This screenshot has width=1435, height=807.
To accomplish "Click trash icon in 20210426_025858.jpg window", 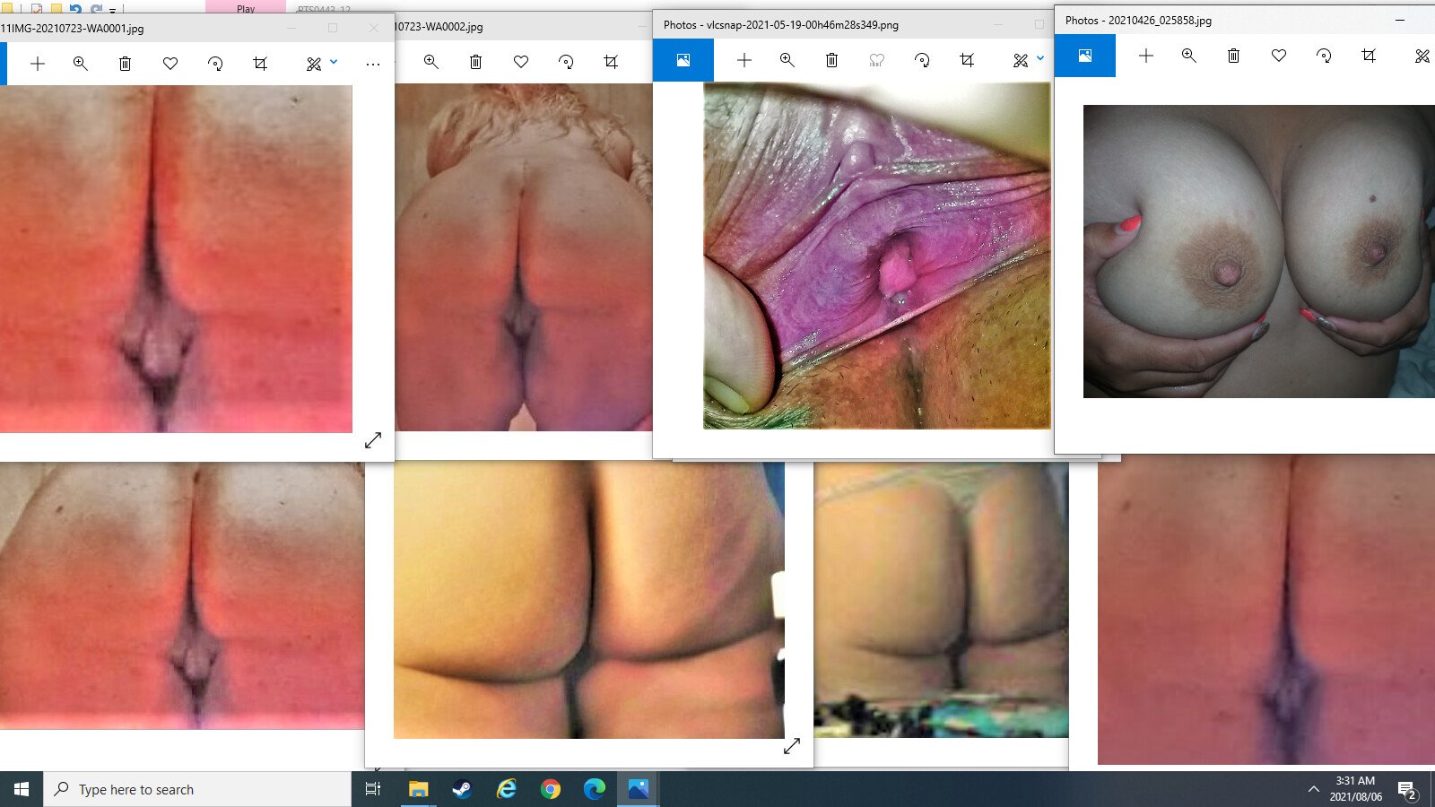I will [x=1233, y=56].
